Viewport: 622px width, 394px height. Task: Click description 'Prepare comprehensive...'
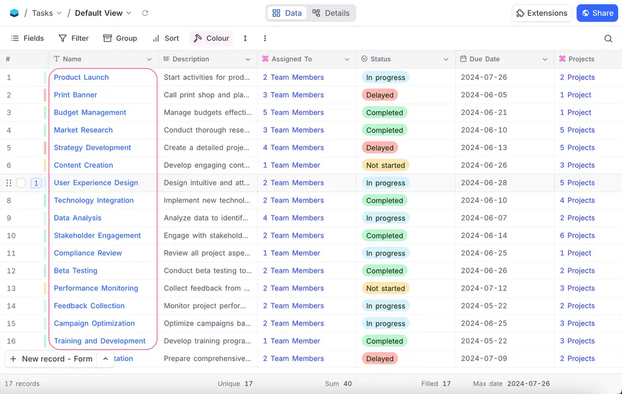pos(207,358)
